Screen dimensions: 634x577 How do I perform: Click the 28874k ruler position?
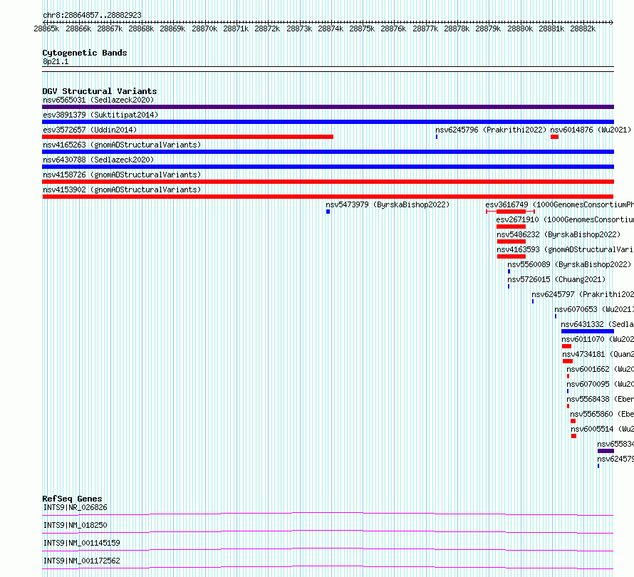[331, 29]
